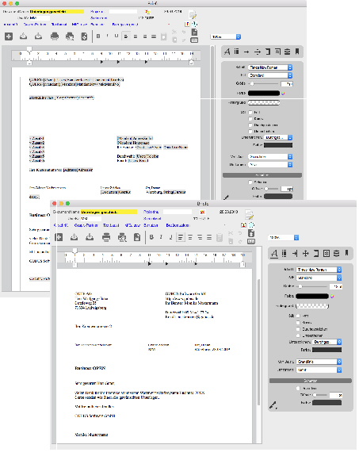Image resolution: width=359 pixels, height=460 pixels.
Task: Expand the Durchgezogen underline style dropdown, front inspector
Action: tap(327, 342)
